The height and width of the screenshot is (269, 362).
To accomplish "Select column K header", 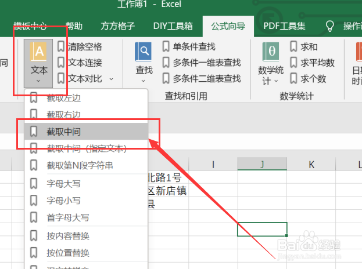I will [311, 164].
